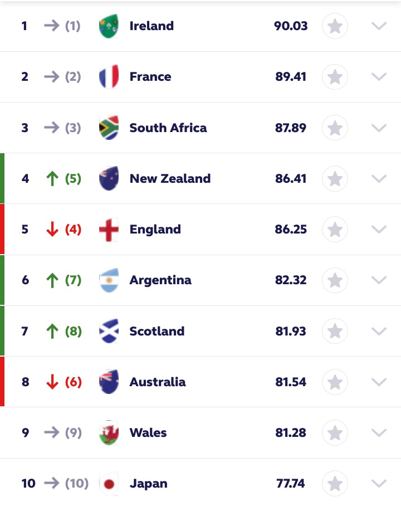Favourite Ireland with the star toggle

pos(335,26)
